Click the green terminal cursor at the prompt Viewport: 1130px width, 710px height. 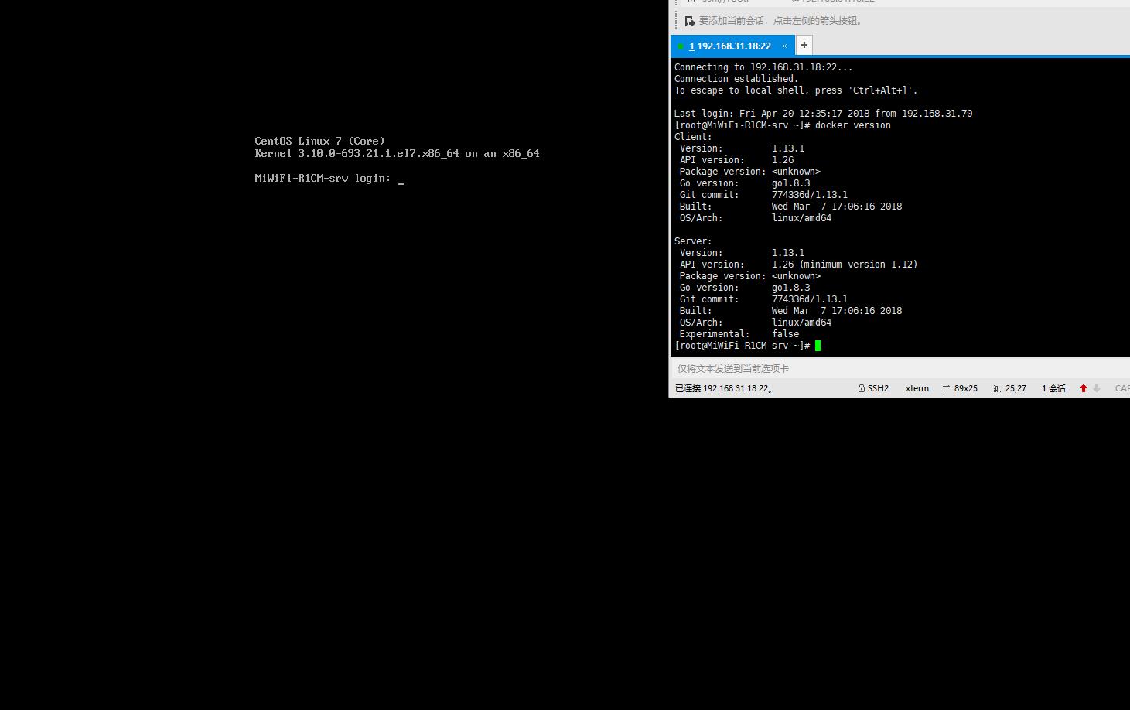click(818, 346)
